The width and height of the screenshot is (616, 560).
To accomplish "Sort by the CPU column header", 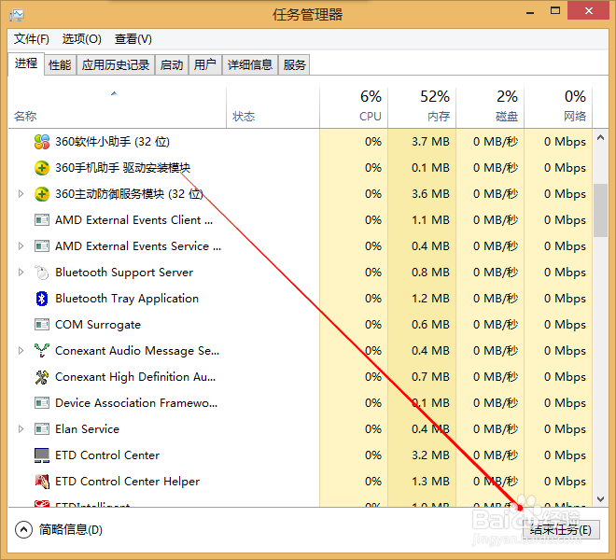I will 354,108.
